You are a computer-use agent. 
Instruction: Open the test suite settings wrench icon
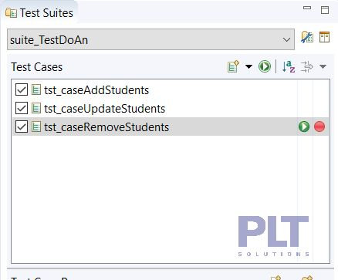[307, 37]
